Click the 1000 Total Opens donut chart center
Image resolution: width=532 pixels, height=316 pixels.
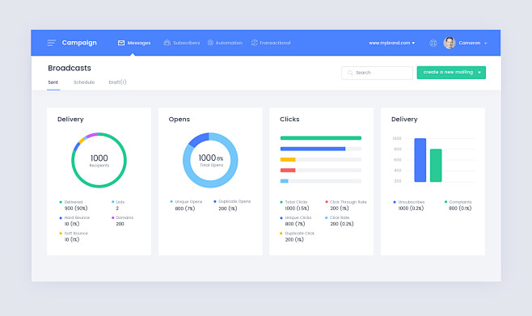210,160
